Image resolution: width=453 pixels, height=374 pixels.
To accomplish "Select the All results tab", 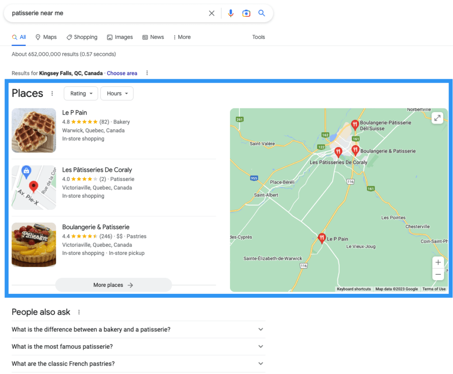I will click(19, 37).
